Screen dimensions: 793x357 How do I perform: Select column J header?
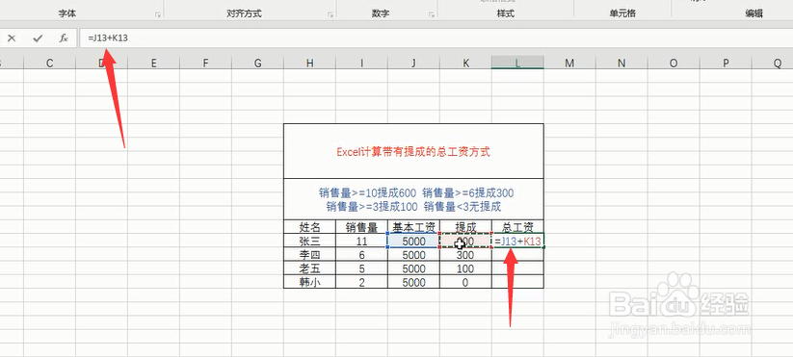413,63
